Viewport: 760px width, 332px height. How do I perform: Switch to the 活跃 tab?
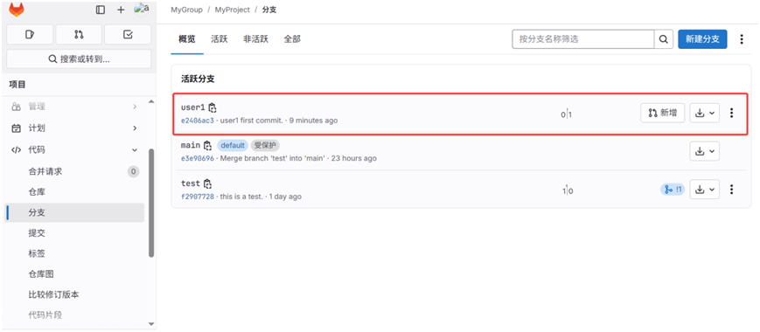220,39
